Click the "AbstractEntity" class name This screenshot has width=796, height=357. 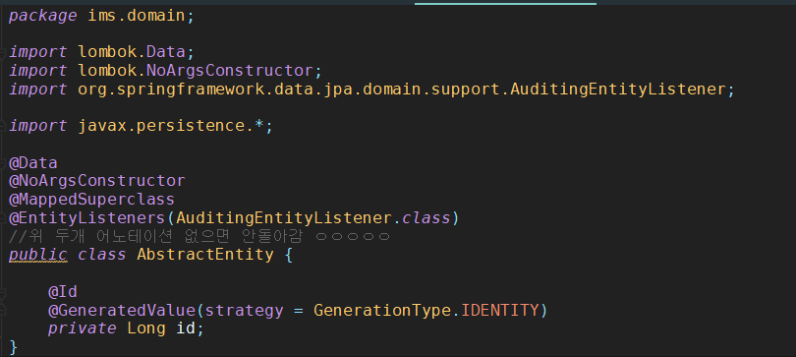pyautogui.click(x=205, y=255)
